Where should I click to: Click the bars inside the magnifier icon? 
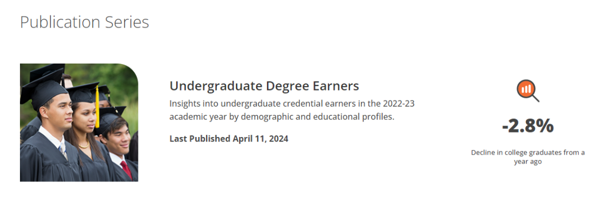[x=527, y=90]
